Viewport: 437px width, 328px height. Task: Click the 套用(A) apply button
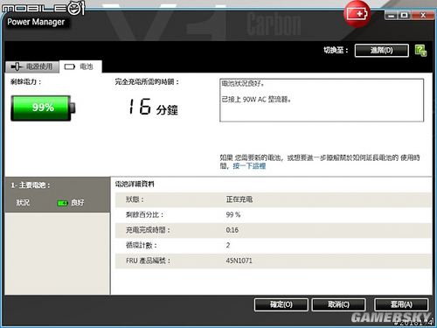pos(401,304)
